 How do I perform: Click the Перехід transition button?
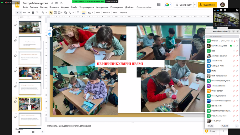pos(124,13)
